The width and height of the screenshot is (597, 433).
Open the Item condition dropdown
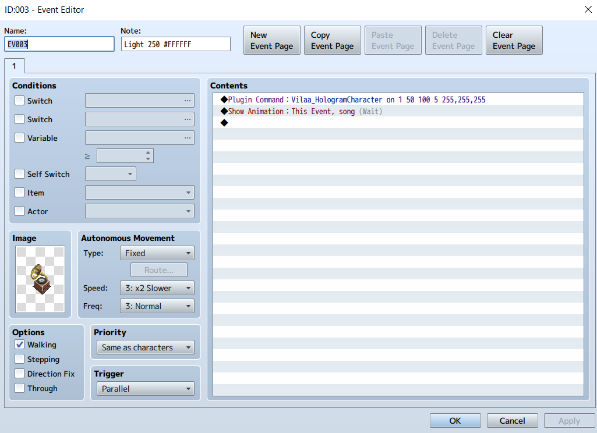(140, 193)
